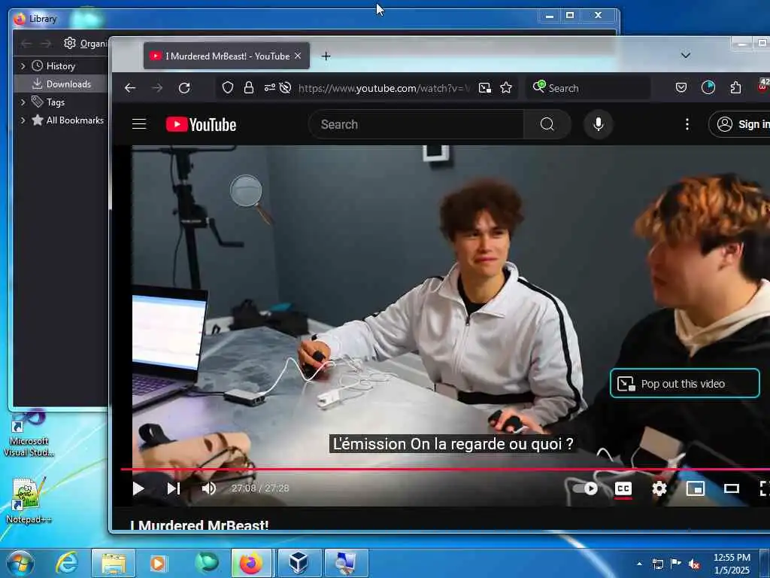Image resolution: width=770 pixels, height=578 pixels.
Task: Open the clock showing 12:55 PM
Action: click(732, 564)
